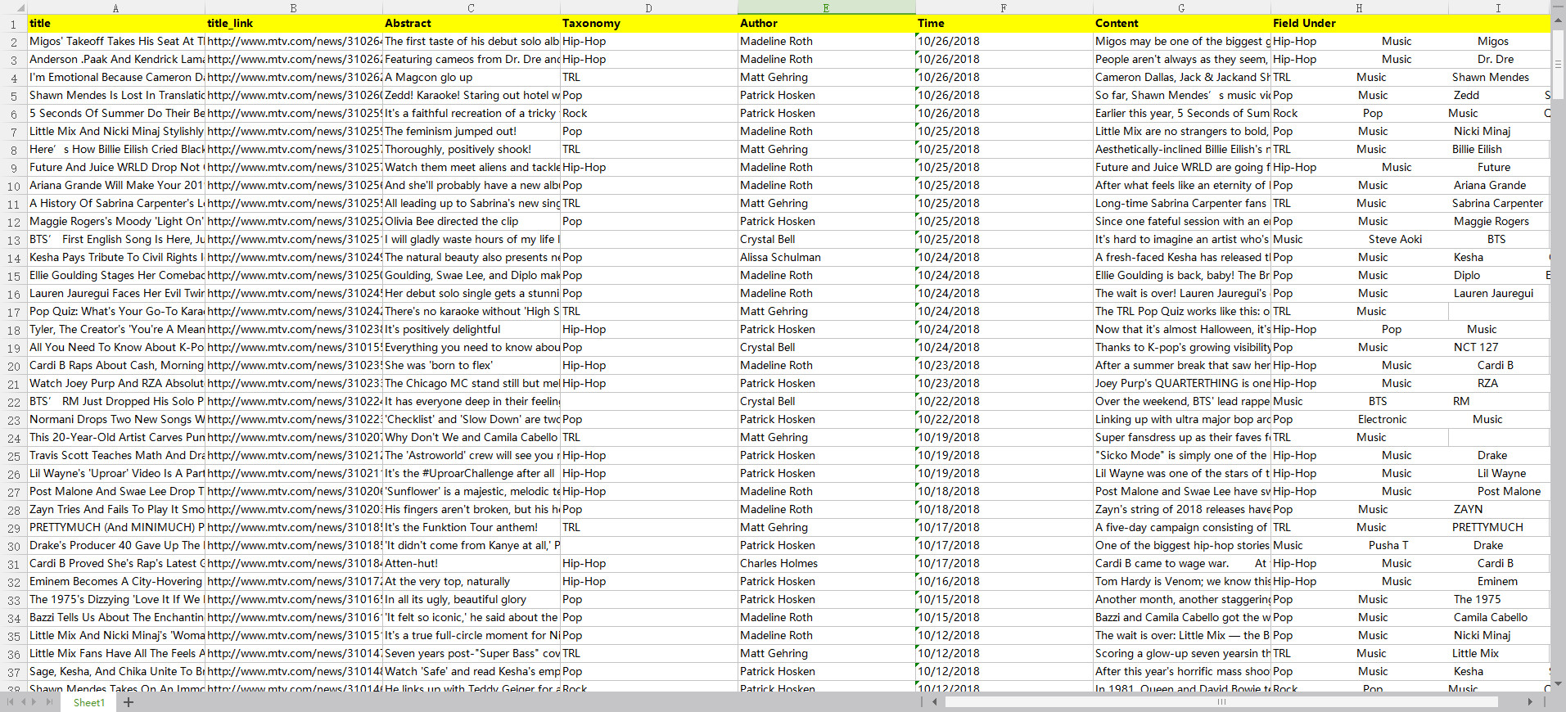Click the 'Taxonomy' header cell
Image resolution: width=1566 pixels, height=712 pixels.
pyautogui.click(x=649, y=24)
